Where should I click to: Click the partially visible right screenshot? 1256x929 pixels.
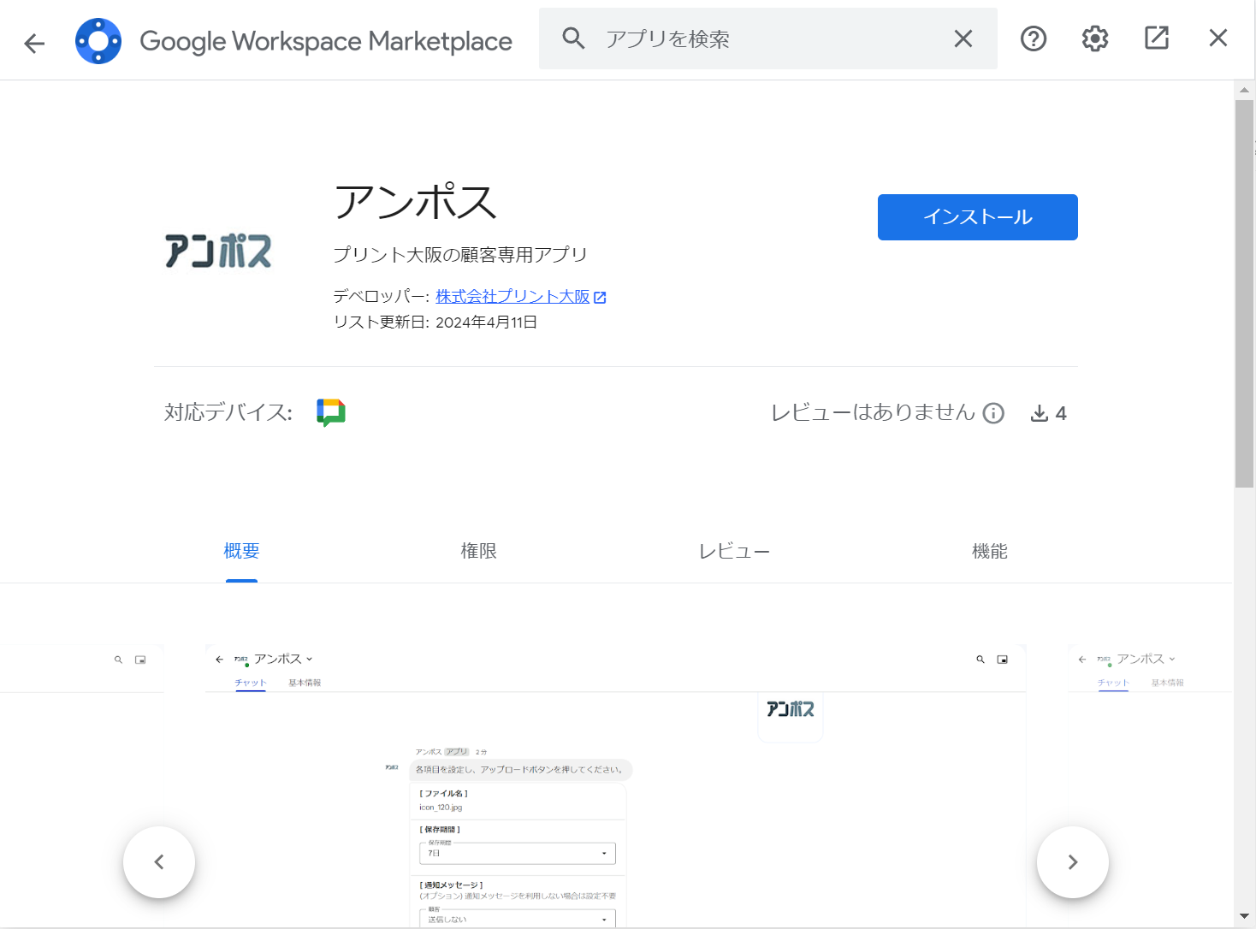1150,786
